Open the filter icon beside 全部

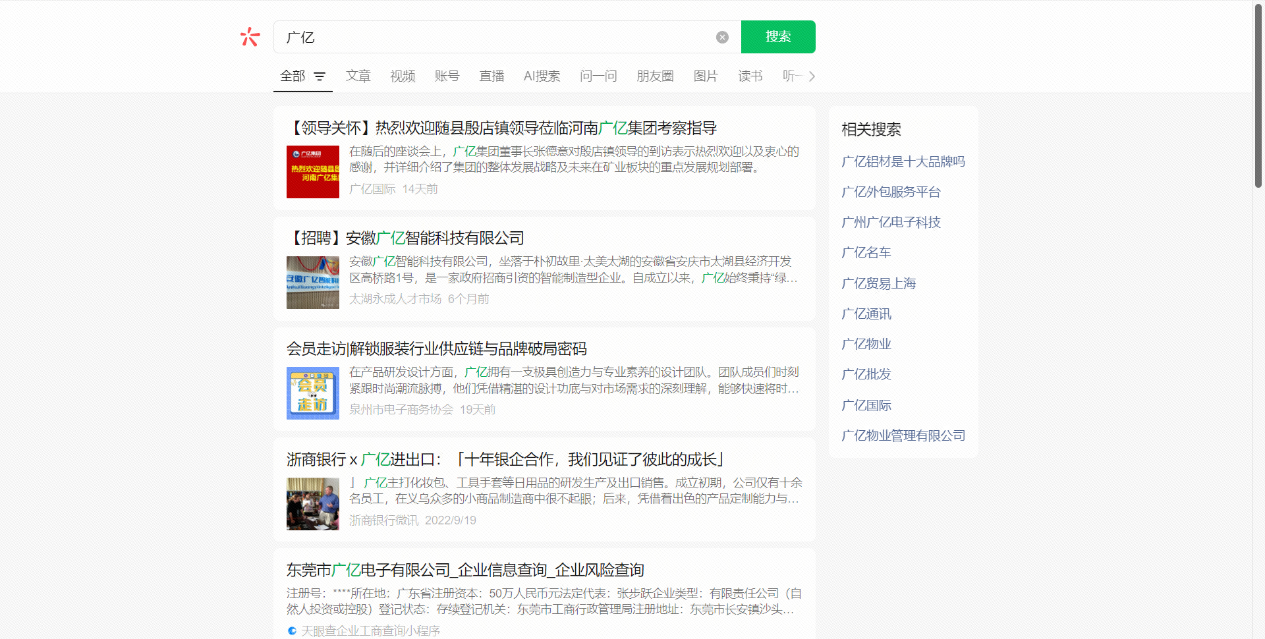[320, 76]
